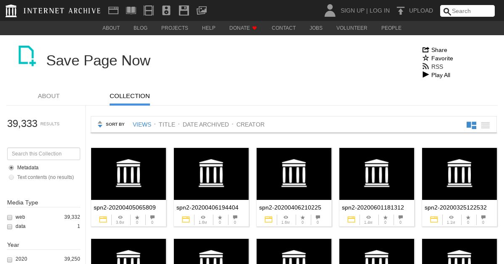Image resolution: width=504 pixels, height=264 pixels.
Task: Open the Audio speaker icon
Action: point(166,10)
